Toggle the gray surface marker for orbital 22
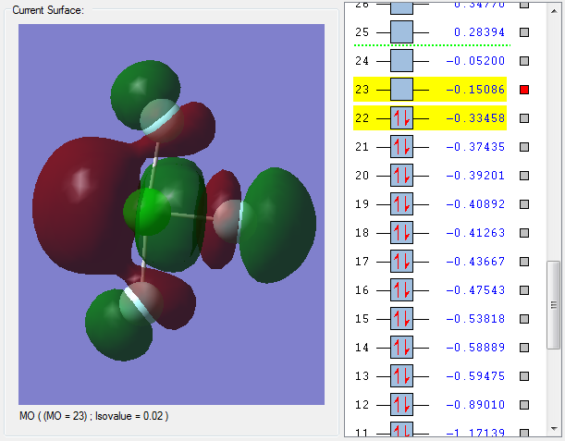The width and height of the screenshot is (565, 441). (524, 118)
